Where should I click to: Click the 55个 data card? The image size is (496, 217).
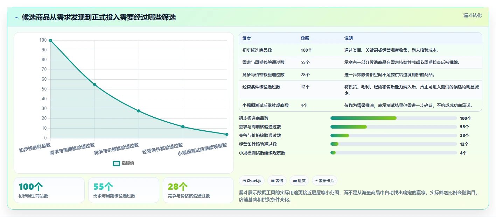124,190
